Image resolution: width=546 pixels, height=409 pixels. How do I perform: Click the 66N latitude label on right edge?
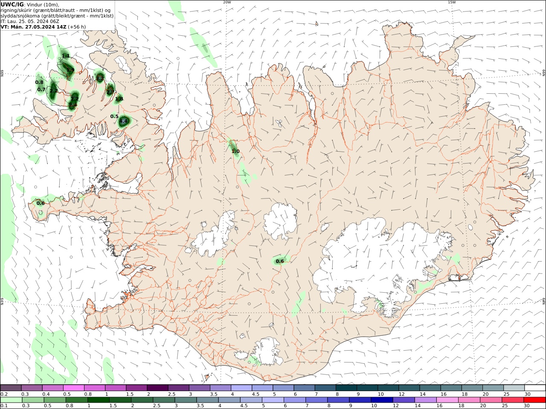[544, 74]
